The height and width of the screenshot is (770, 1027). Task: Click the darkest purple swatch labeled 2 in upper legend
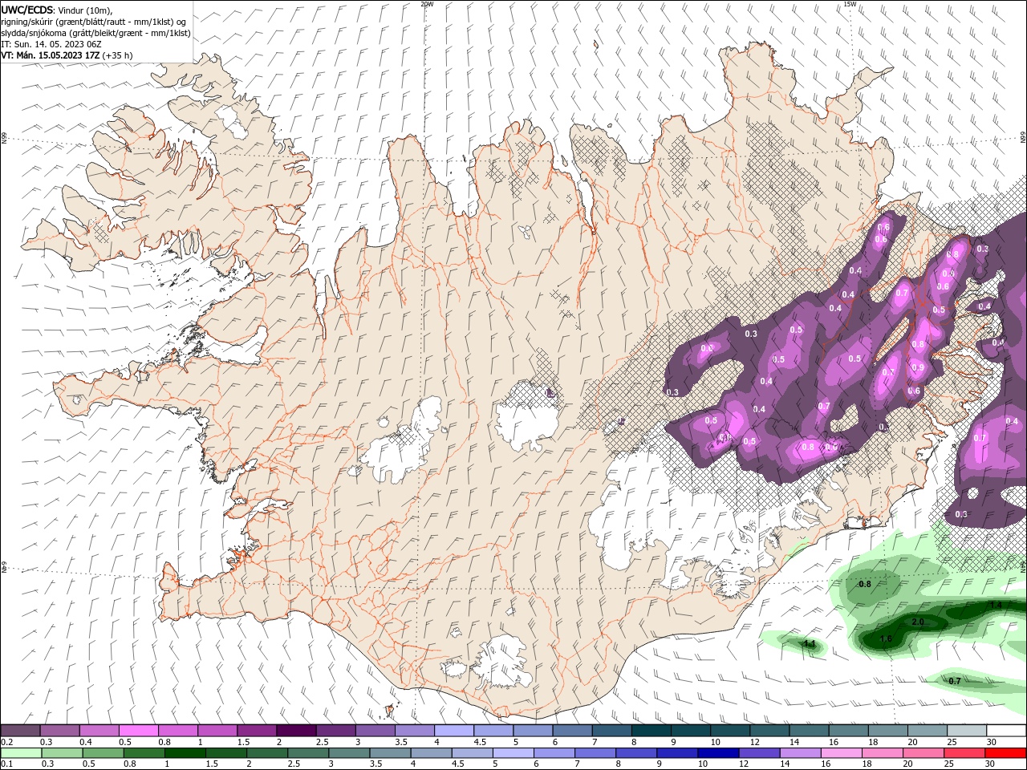click(x=295, y=731)
